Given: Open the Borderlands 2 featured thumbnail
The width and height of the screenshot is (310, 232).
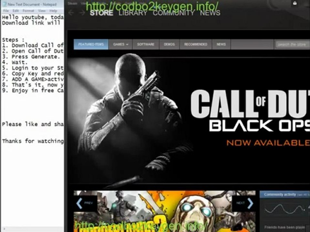Looking at the screenshot, I should pos(164,211).
